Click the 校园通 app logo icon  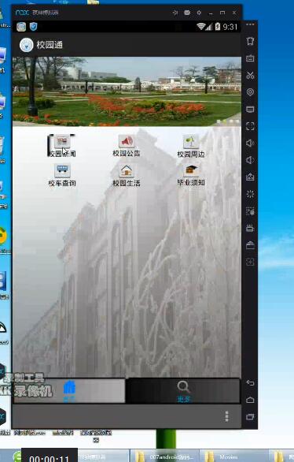pos(26,45)
